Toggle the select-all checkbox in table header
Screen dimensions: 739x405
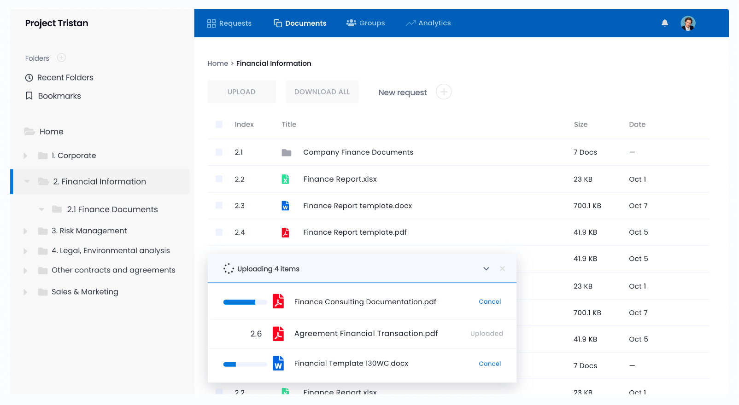219,124
